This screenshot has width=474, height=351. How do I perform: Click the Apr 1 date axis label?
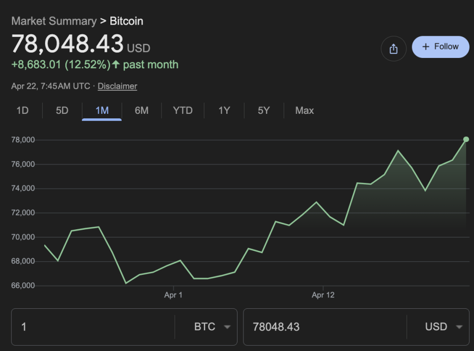(173, 295)
